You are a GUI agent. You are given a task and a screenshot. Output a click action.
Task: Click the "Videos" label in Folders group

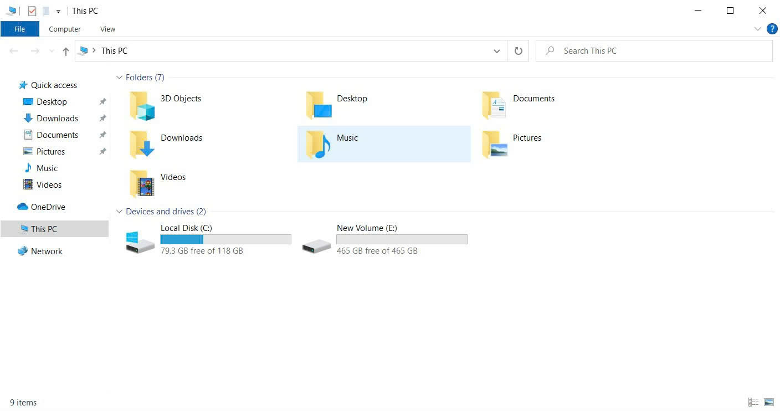tap(173, 177)
